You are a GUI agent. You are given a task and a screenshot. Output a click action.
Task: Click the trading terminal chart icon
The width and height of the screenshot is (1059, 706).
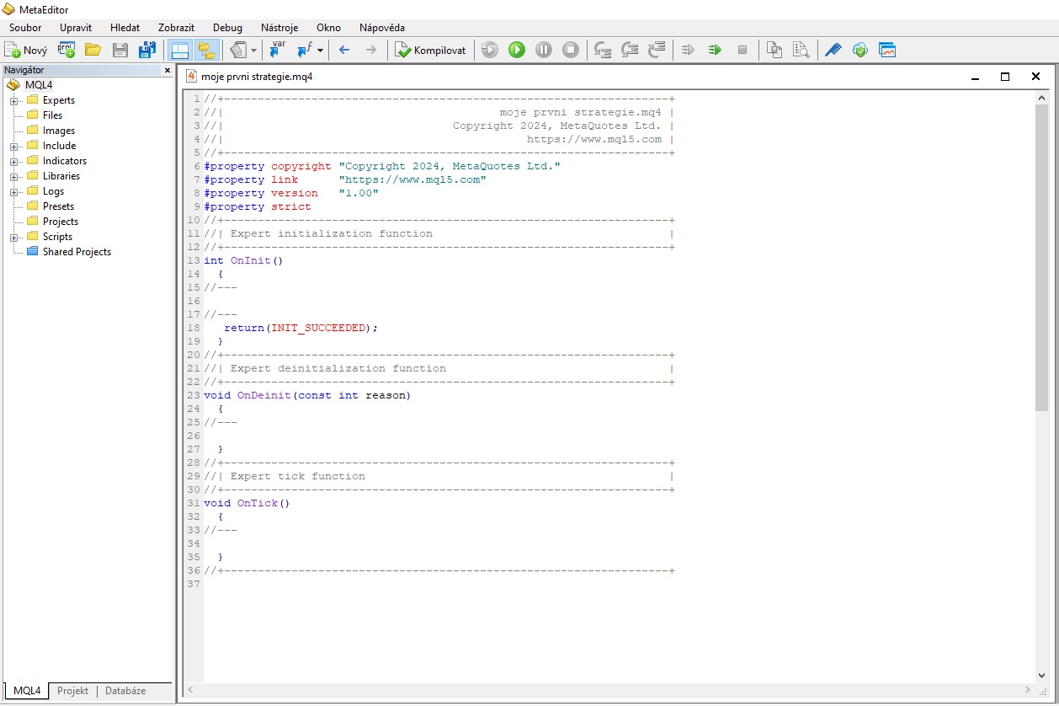tap(886, 50)
